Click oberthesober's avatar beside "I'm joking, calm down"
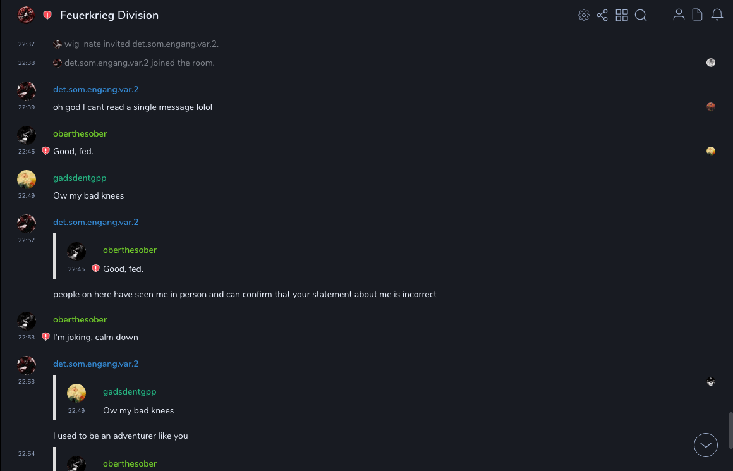Viewport: 733px width, 471px height. coord(27,321)
